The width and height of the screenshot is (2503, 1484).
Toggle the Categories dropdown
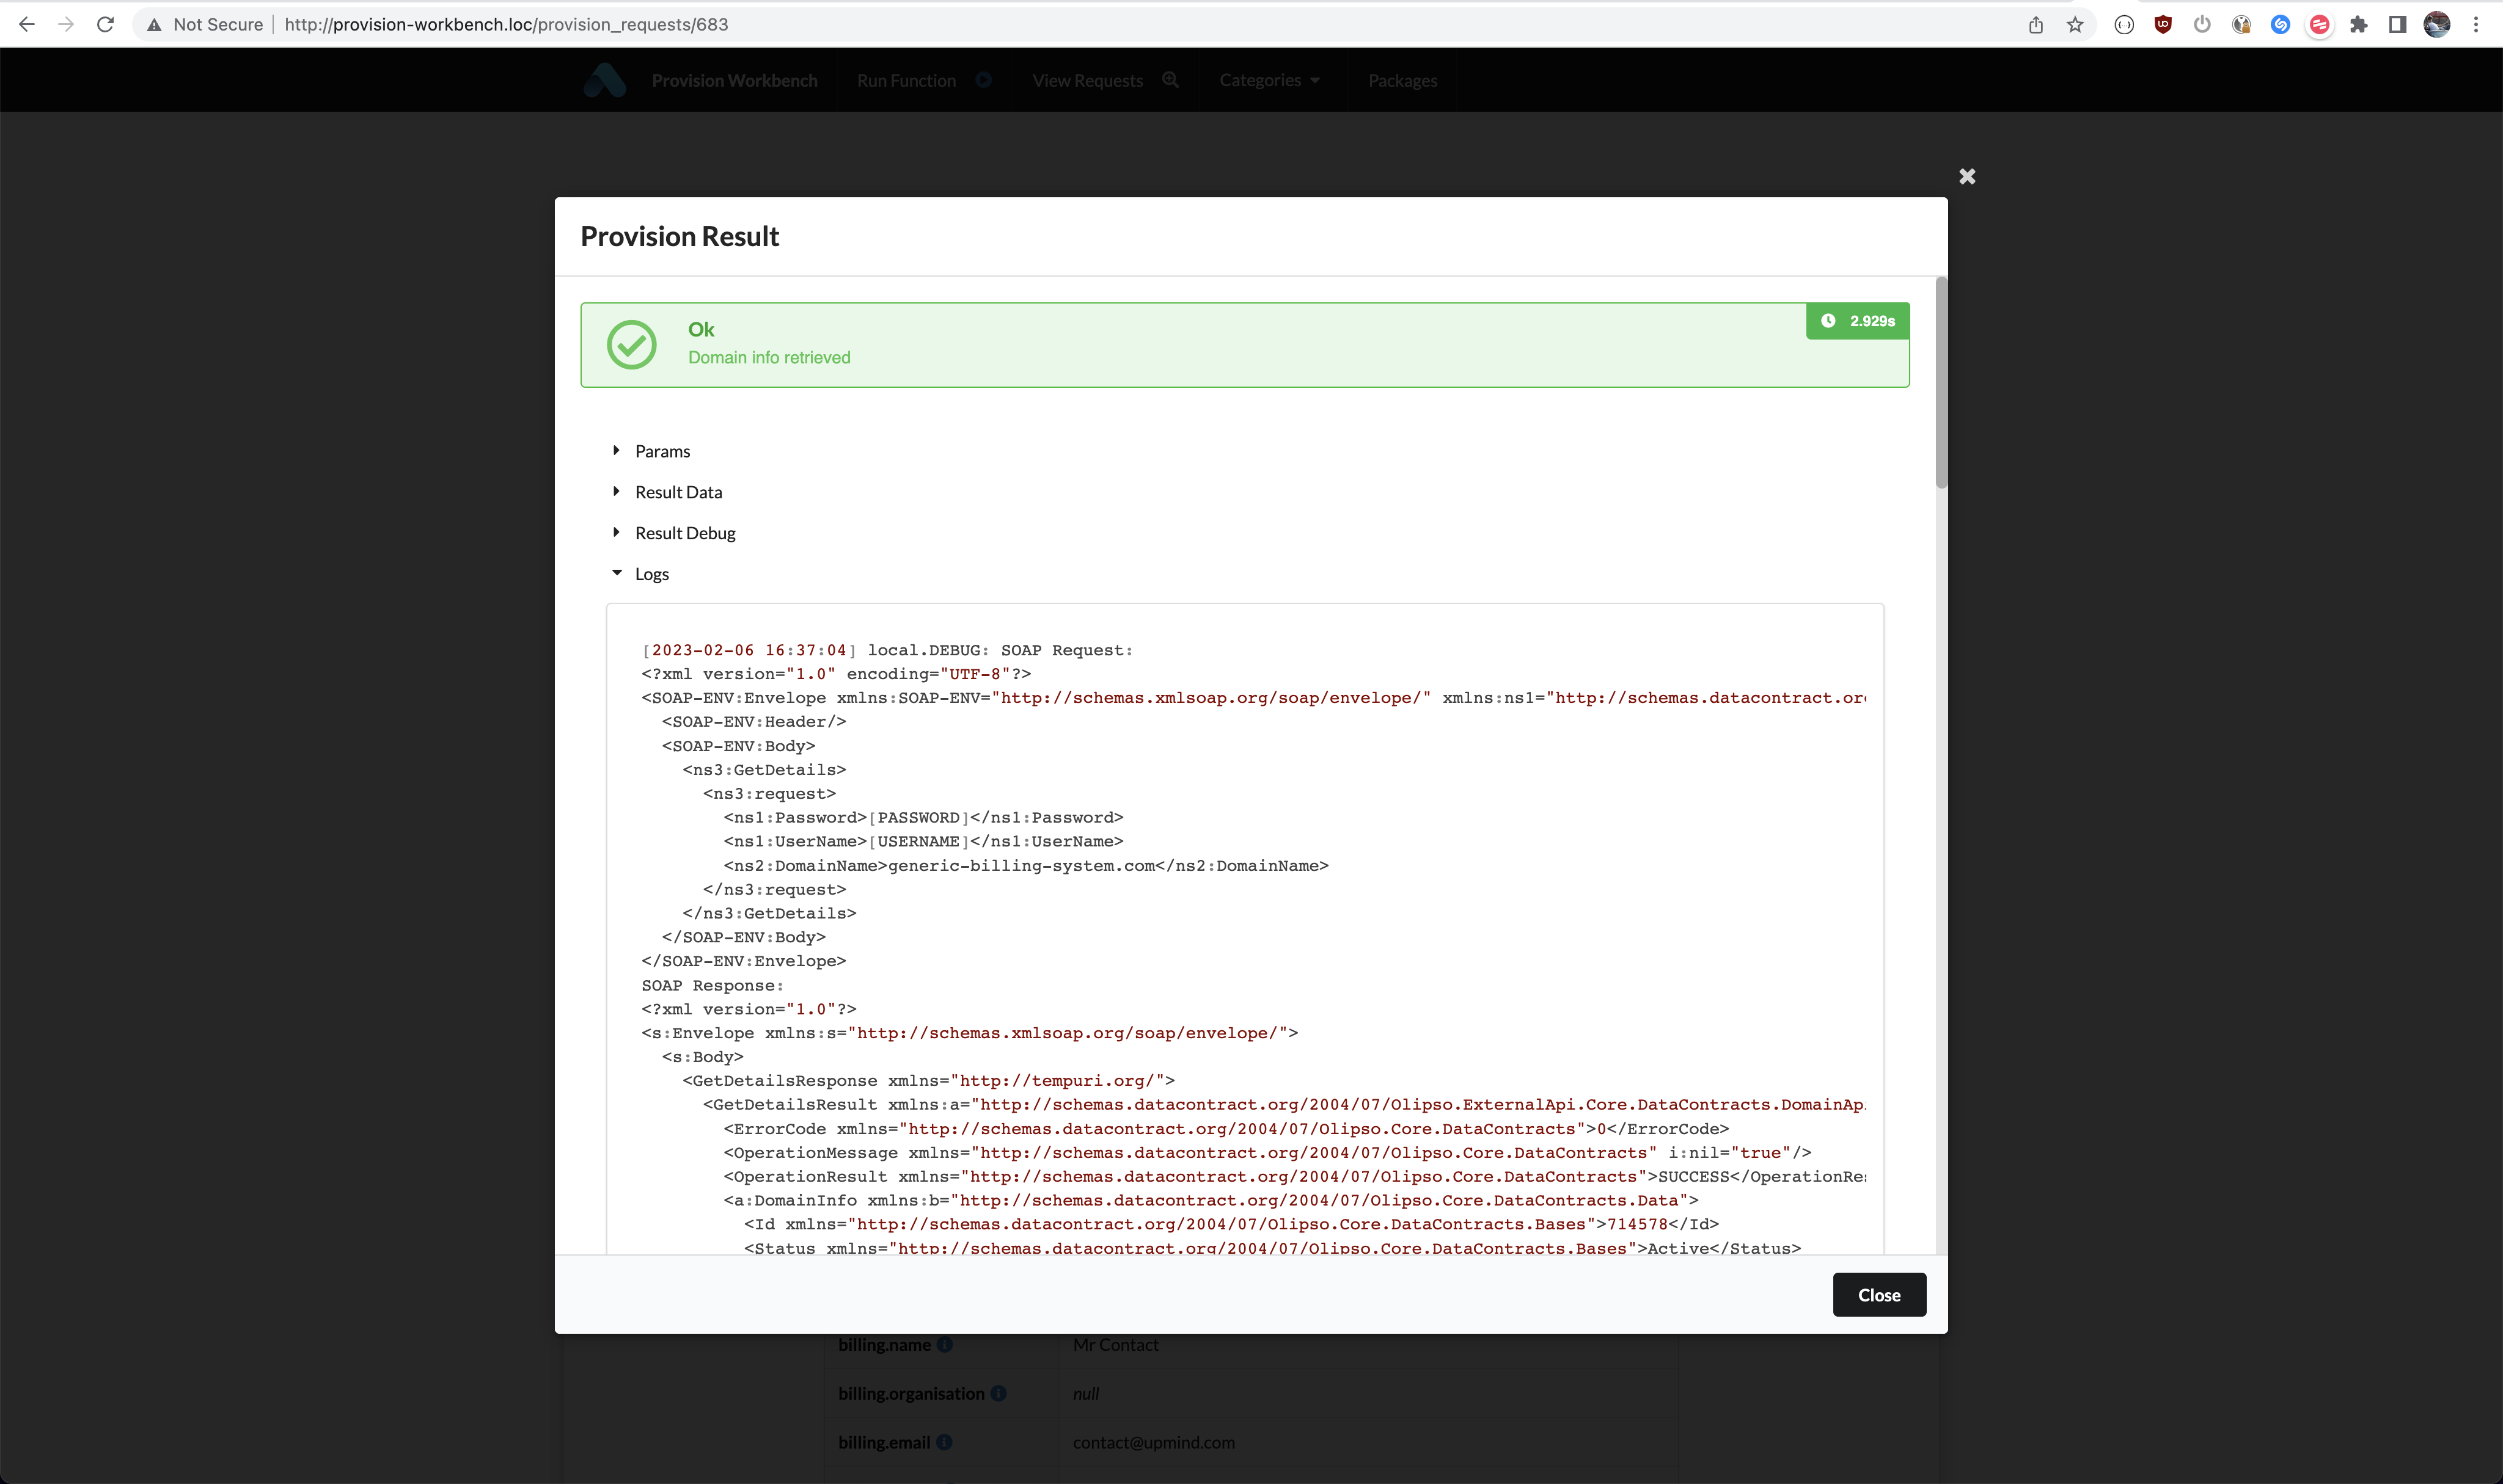pyautogui.click(x=1269, y=79)
